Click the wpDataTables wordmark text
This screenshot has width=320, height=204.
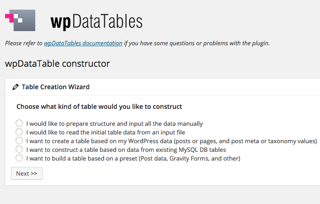tap(96, 21)
